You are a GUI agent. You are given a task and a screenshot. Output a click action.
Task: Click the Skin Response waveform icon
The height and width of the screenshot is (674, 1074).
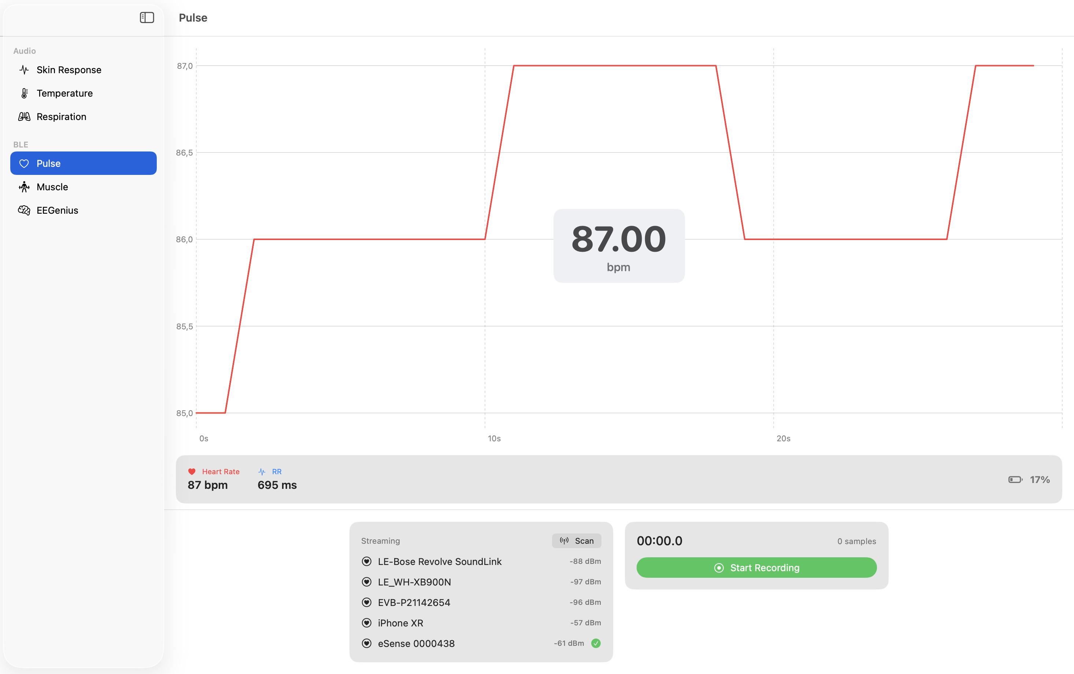tap(24, 70)
